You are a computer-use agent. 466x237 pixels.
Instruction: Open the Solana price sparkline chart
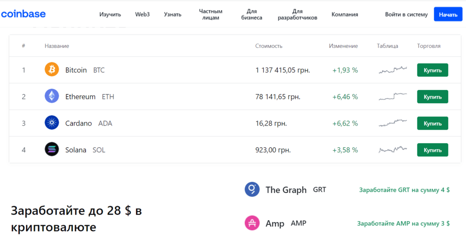point(393,149)
